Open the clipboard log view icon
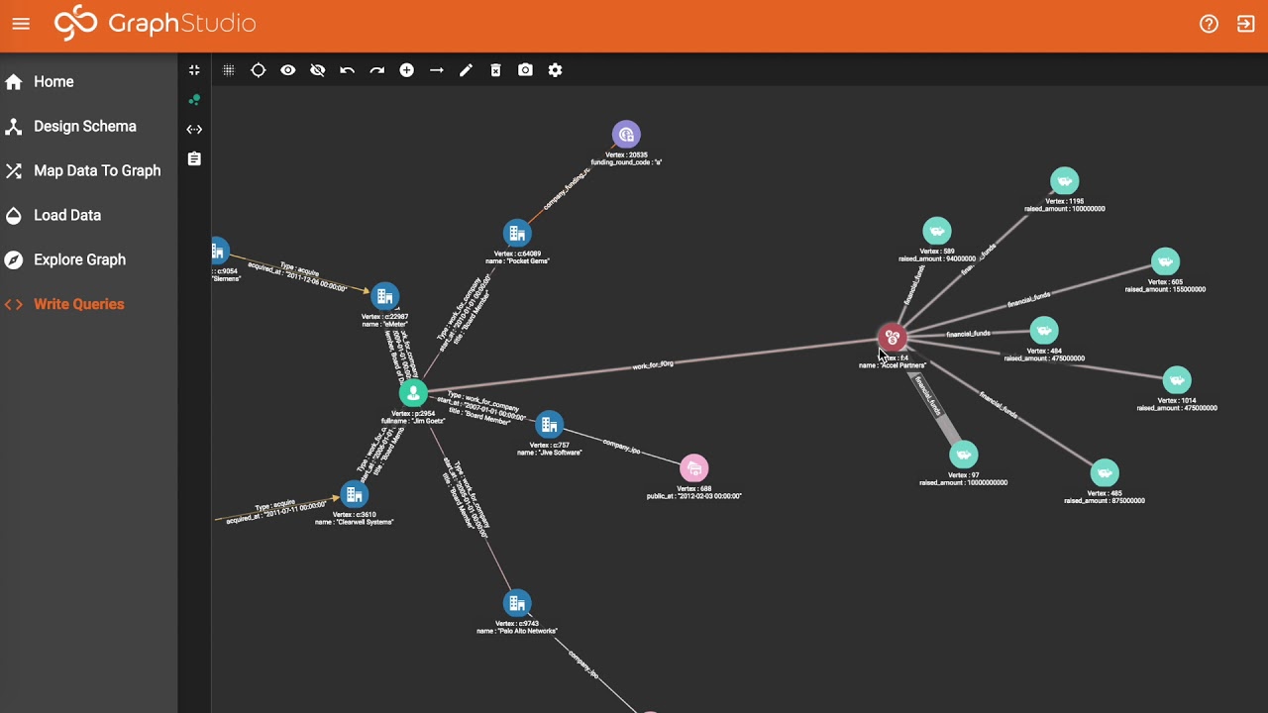1268x713 pixels. click(x=194, y=159)
